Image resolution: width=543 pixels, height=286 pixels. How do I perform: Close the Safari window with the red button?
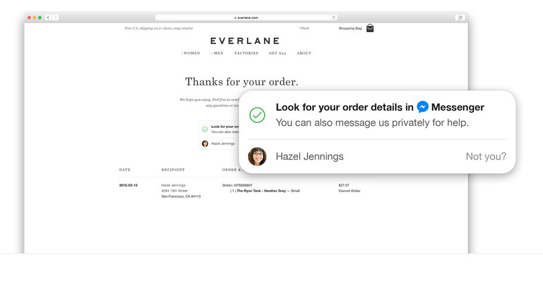[x=29, y=18]
